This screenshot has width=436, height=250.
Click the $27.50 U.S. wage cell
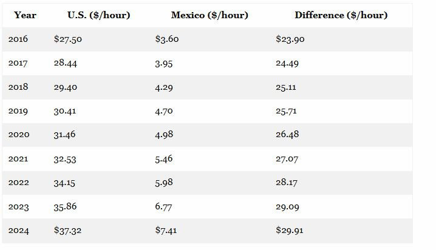[x=68, y=39]
